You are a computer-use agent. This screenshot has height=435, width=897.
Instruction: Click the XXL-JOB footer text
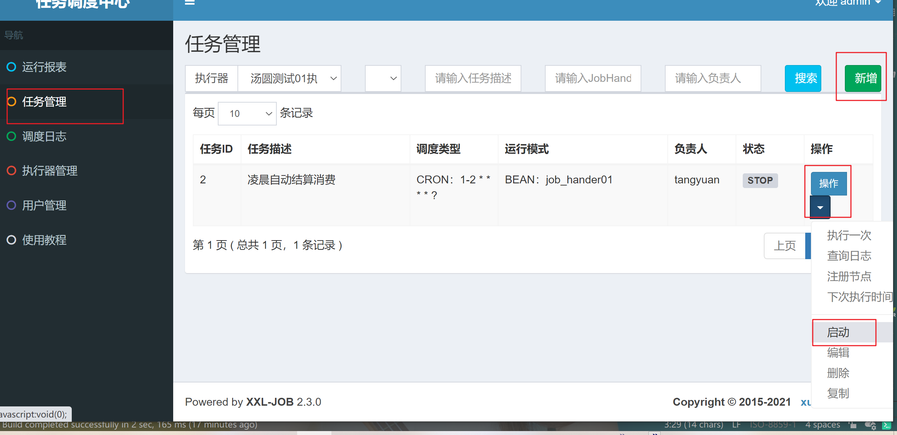click(270, 402)
